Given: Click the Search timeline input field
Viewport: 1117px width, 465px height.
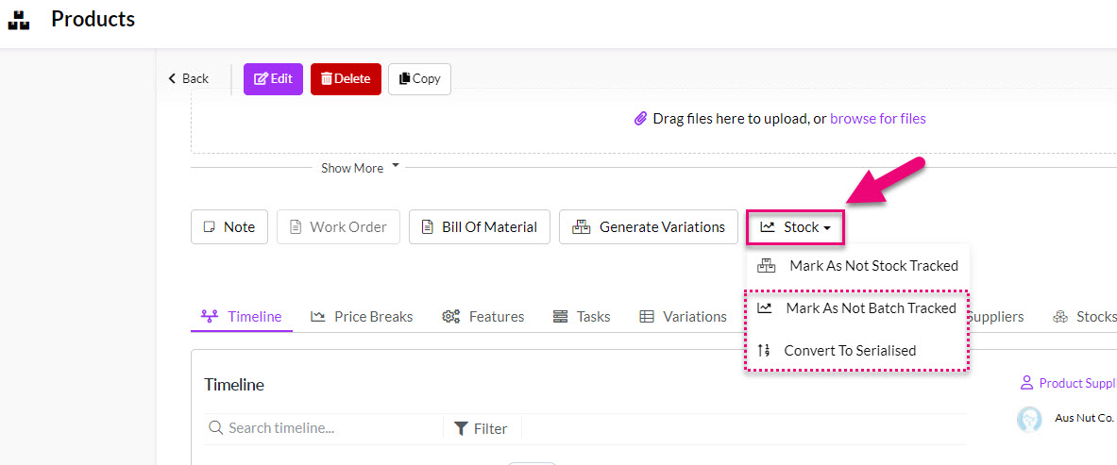Looking at the screenshot, I should (324, 428).
